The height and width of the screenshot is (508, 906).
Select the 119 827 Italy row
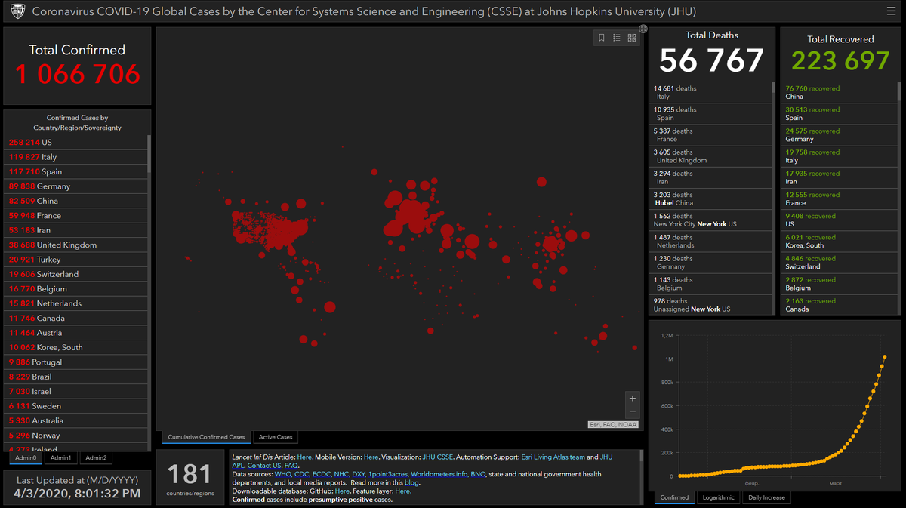click(x=75, y=157)
